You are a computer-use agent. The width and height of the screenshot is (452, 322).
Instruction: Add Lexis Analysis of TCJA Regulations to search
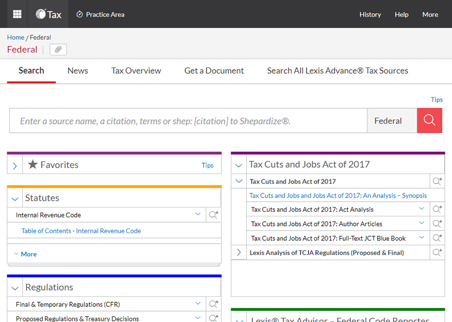(x=437, y=252)
